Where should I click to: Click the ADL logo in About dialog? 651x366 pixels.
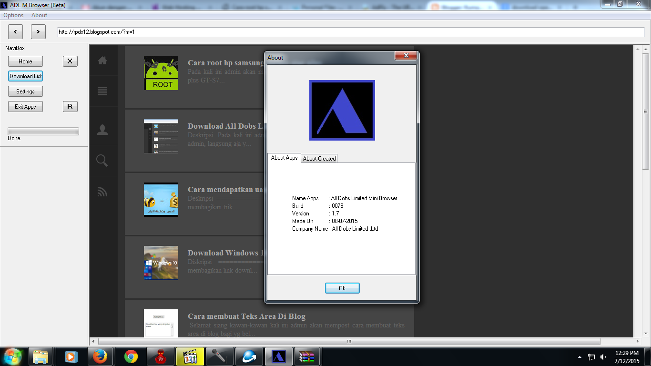[342, 110]
